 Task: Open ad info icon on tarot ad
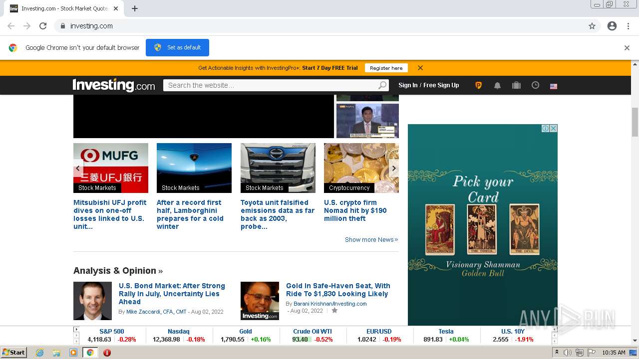[546, 129]
